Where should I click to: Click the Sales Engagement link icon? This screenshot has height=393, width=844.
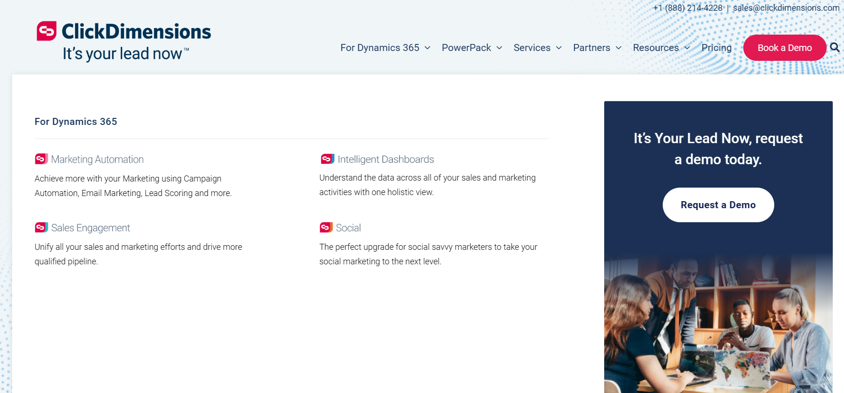[x=41, y=227]
